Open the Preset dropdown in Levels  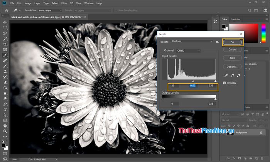tap(192, 41)
